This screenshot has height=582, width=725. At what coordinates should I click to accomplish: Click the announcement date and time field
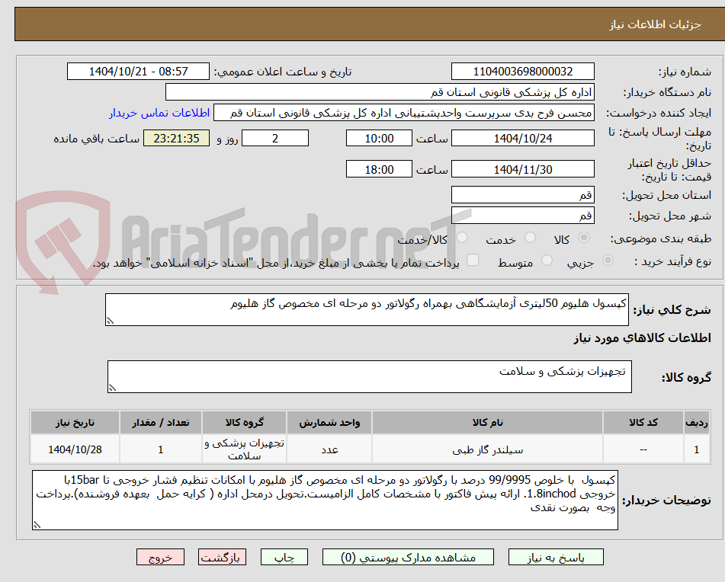pyautogui.click(x=138, y=72)
